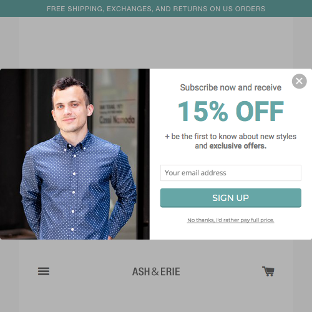This screenshot has width=312, height=312.
Task: Focus the 'Your email address' field
Action: click(x=231, y=173)
